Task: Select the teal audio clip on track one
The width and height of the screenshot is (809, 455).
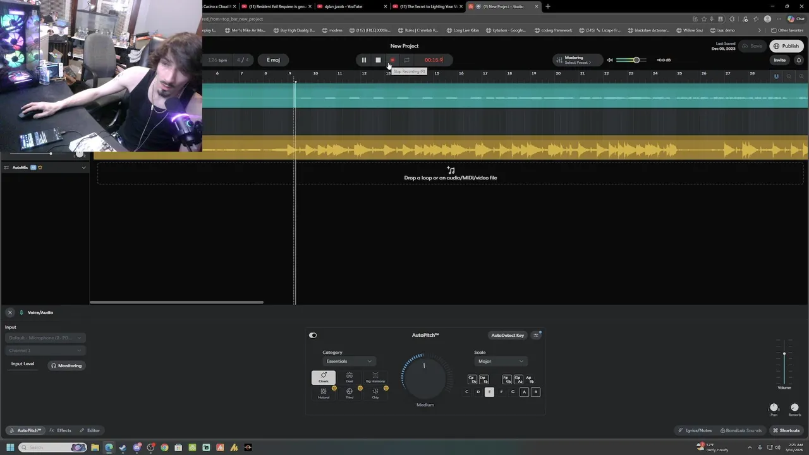Action: [504, 96]
